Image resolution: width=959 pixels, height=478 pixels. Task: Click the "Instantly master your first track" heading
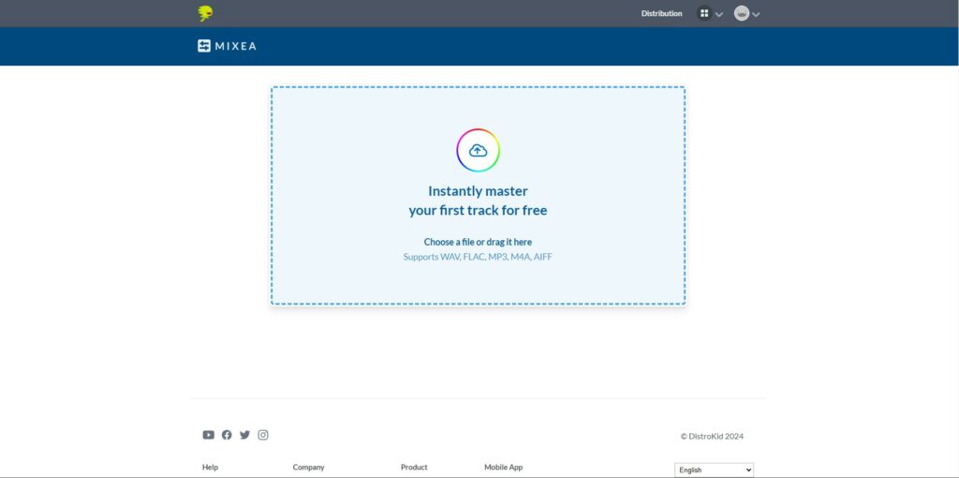click(478, 201)
